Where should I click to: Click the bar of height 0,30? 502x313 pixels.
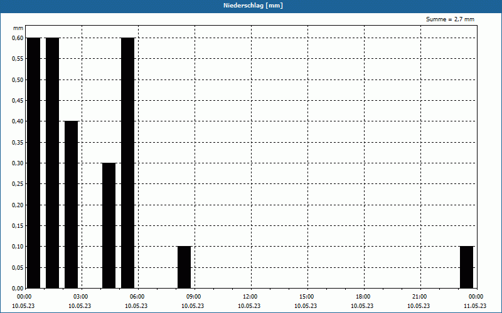pos(109,225)
